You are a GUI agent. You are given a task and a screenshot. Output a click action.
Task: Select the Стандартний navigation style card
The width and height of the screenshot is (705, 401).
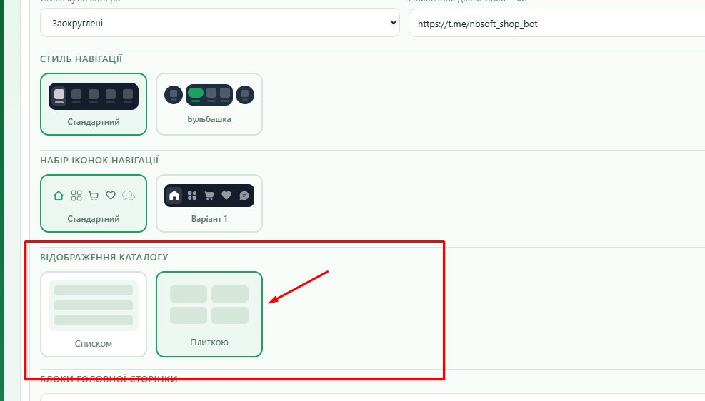tap(94, 104)
